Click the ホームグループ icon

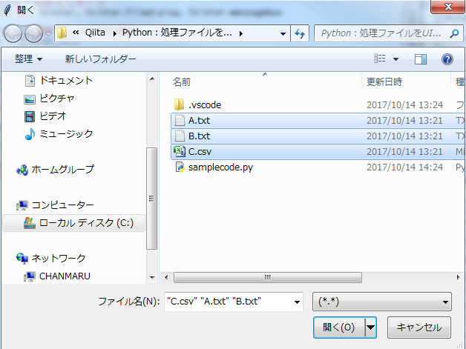22,170
